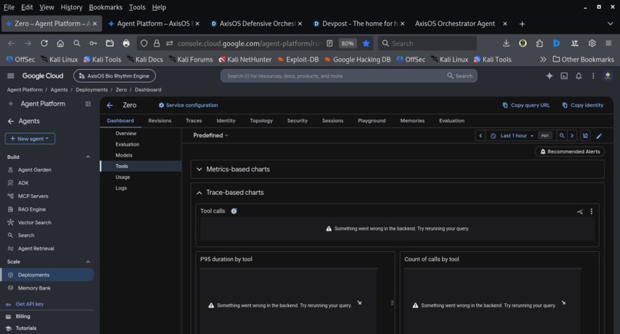Select Models in dashboard list
The image size is (620, 334).
124,155
